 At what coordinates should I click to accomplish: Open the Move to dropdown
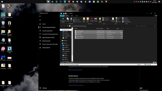84,20
